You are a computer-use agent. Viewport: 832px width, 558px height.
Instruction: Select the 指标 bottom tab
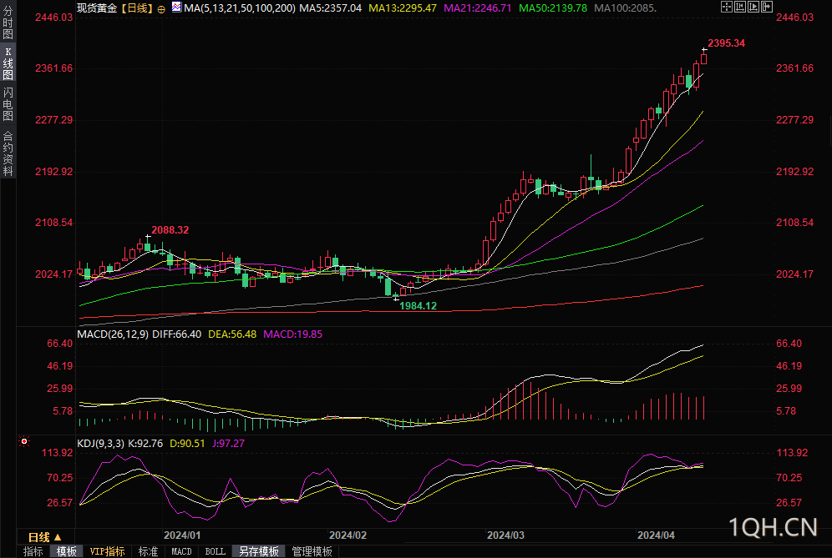pyautogui.click(x=33, y=551)
